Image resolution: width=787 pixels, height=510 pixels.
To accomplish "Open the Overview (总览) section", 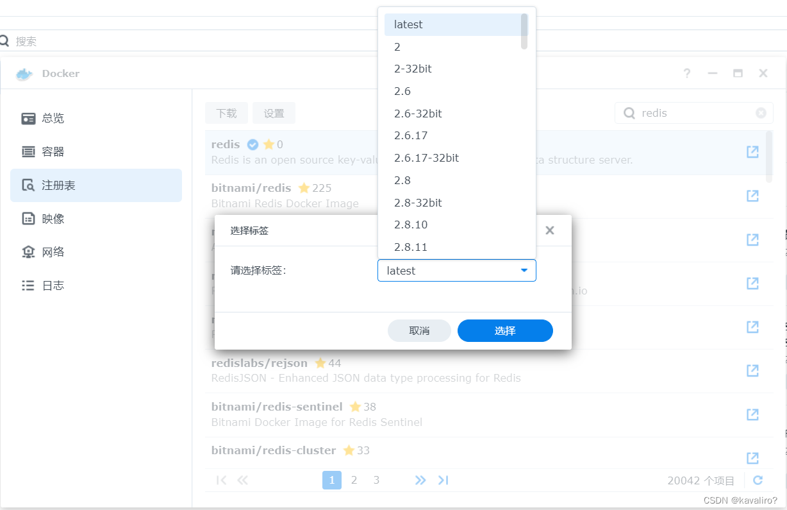I will [x=96, y=119].
